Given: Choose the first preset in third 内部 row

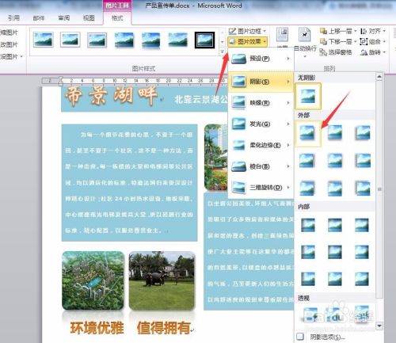Looking at the screenshot, I should click(x=308, y=279).
